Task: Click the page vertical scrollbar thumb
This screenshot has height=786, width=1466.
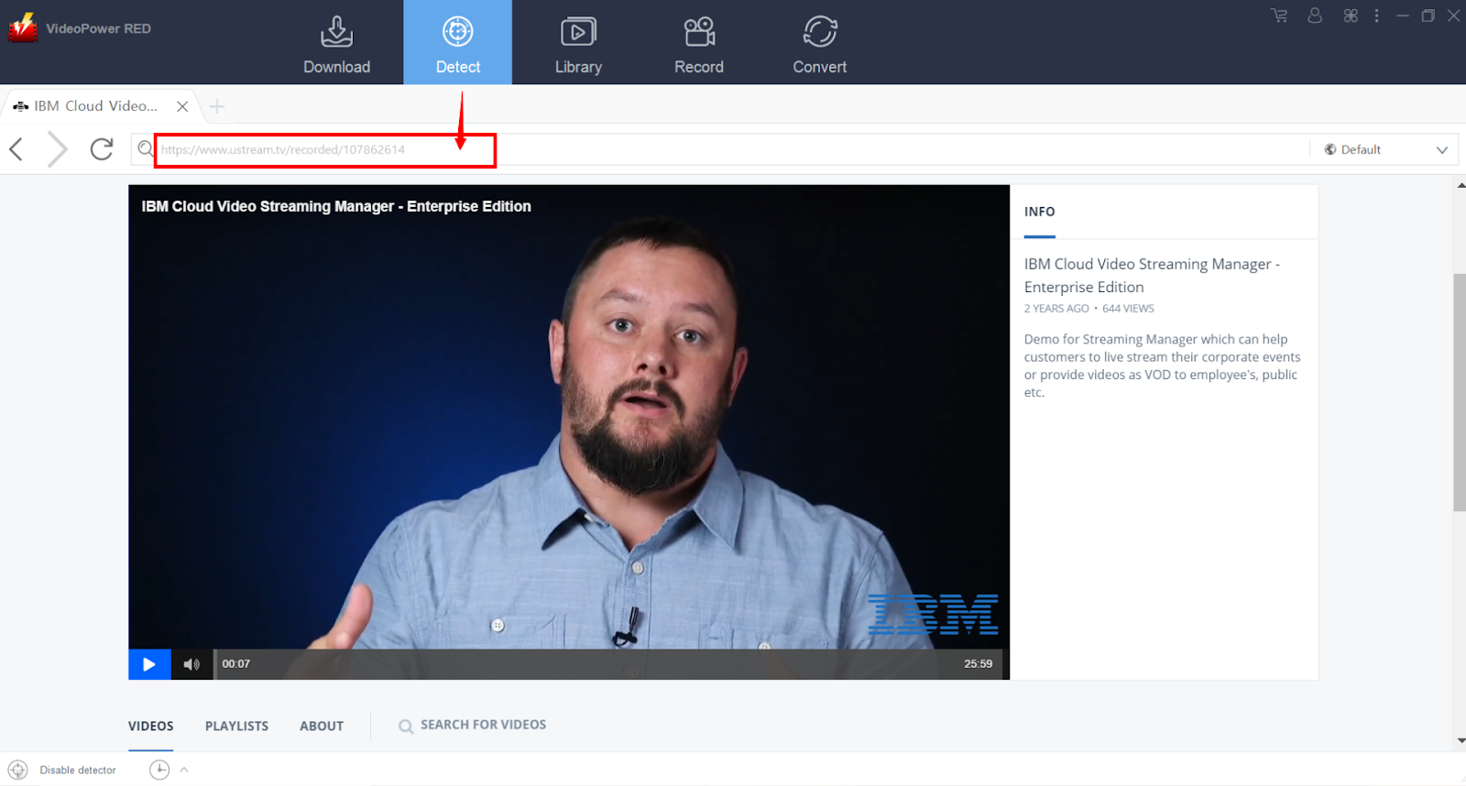Action: [1460, 392]
